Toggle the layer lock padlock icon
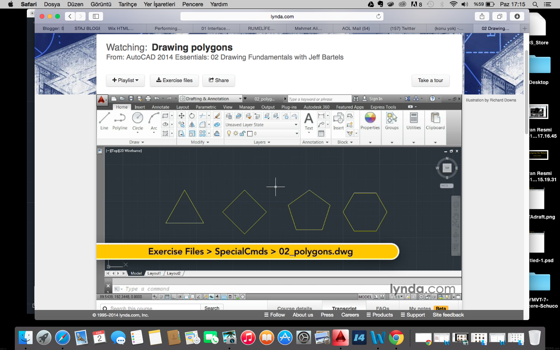The image size is (560, 350). pyautogui.click(x=242, y=133)
